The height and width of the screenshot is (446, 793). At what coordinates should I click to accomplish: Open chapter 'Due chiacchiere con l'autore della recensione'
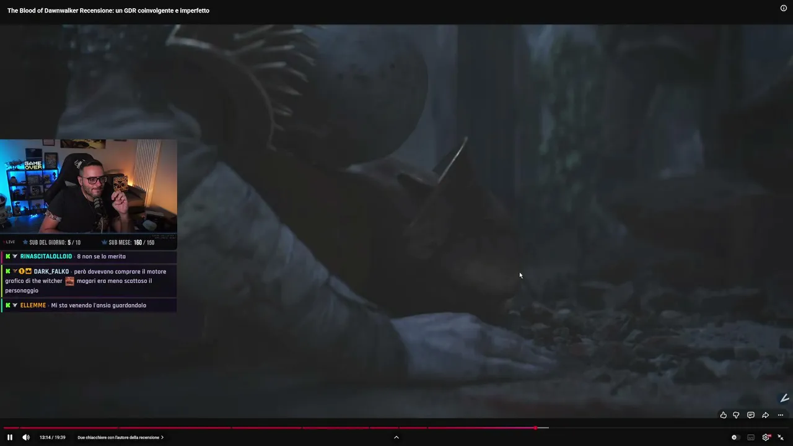point(121,437)
